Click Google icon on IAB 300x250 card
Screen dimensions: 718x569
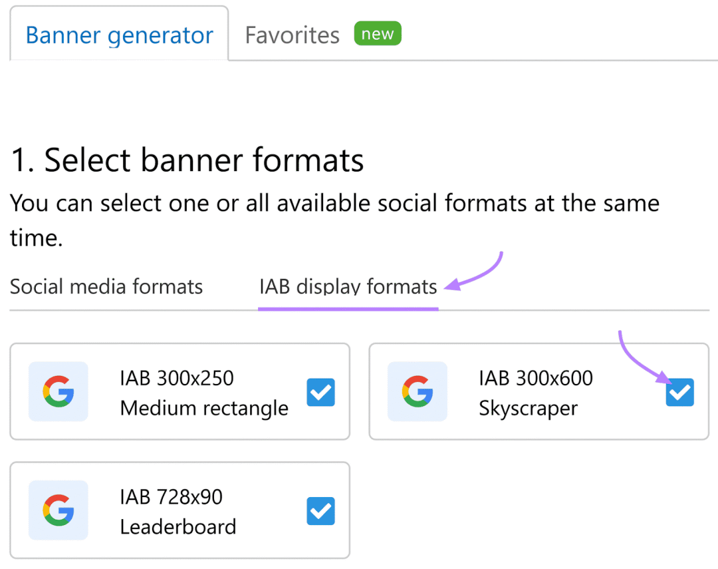coord(58,391)
